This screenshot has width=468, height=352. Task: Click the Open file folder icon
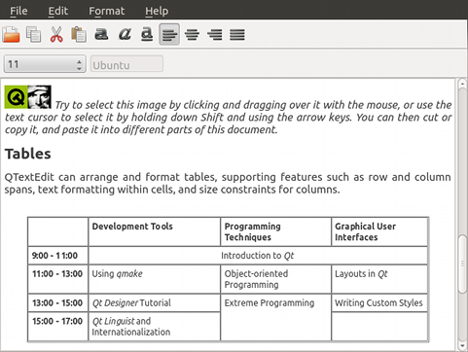(11, 34)
